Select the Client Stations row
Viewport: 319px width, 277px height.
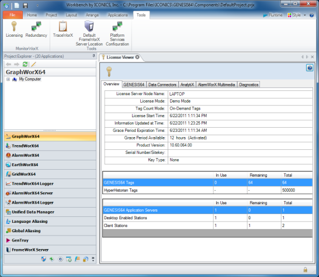tap(207, 226)
